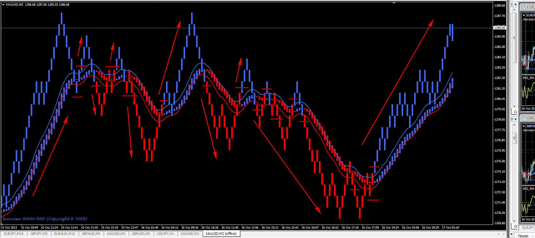Open the GBPAUD,M5 chart tab

coord(91,234)
